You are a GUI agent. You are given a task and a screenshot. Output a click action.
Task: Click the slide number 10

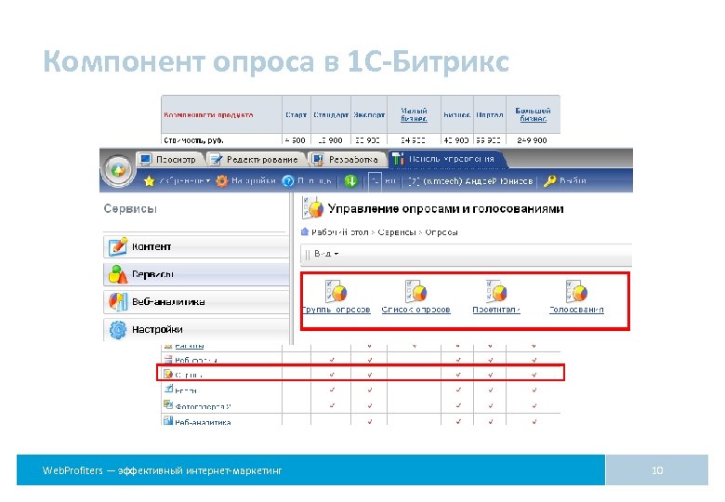[x=657, y=470]
